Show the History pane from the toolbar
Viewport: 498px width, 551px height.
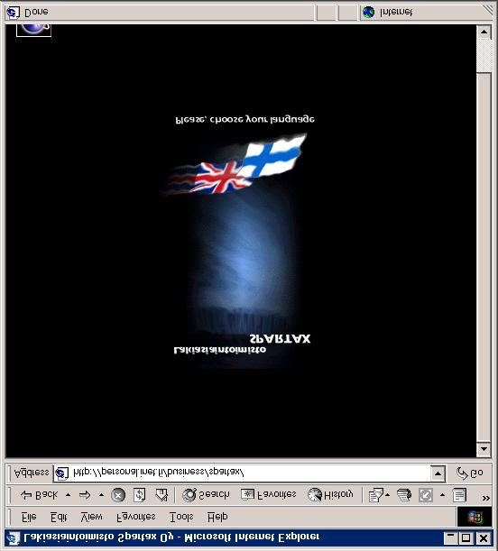(x=330, y=495)
